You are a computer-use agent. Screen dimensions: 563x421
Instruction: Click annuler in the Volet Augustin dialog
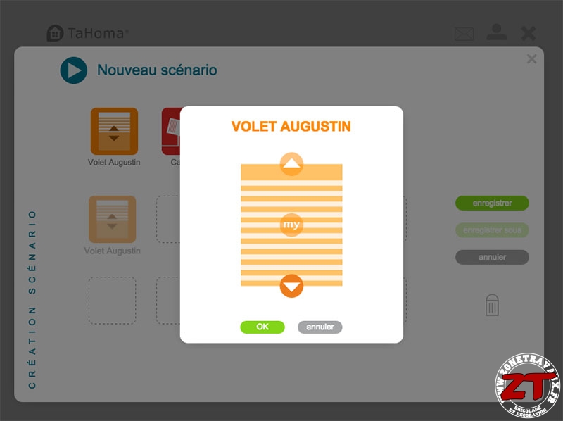pos(320,327)
